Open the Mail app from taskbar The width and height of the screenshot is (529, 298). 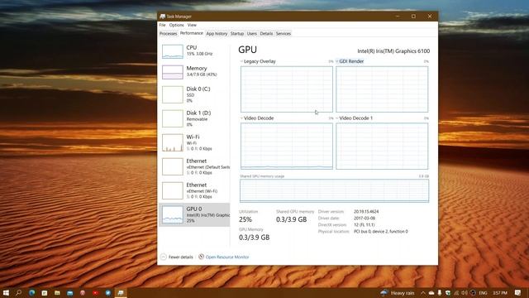click(69, 292)
